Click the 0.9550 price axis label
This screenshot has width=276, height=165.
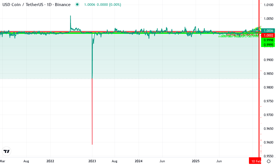(x=268, y=156)
